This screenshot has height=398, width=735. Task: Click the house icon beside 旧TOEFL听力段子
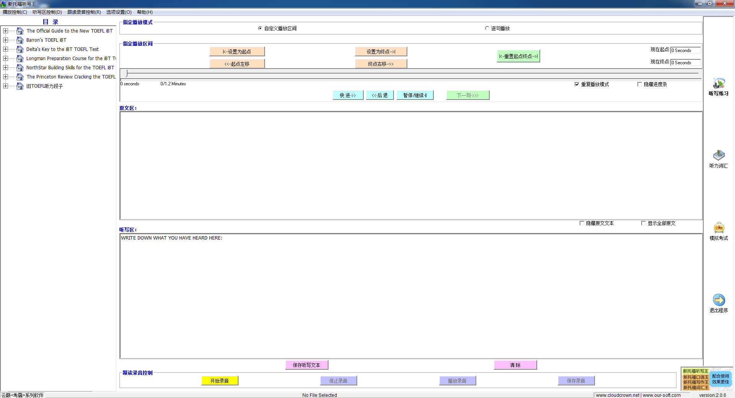click(20, 86)
